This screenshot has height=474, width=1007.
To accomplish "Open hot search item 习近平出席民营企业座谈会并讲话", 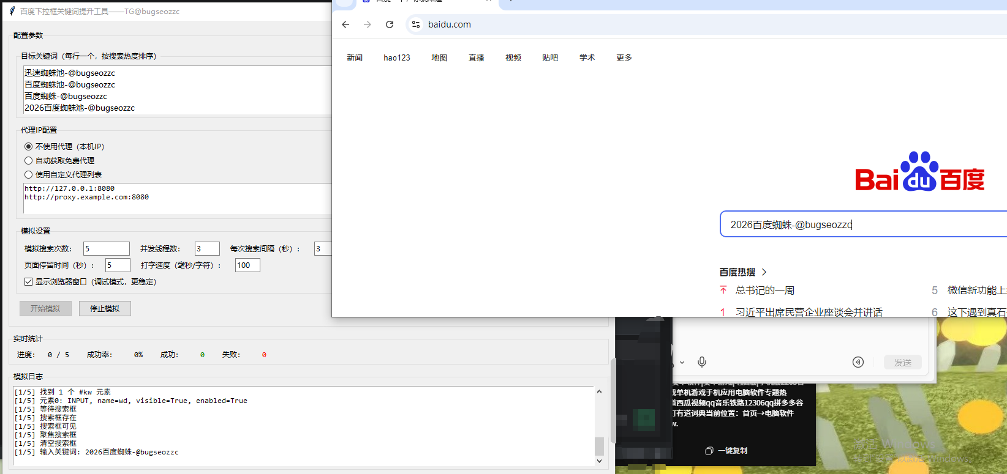I will click(x=809, y=312).
